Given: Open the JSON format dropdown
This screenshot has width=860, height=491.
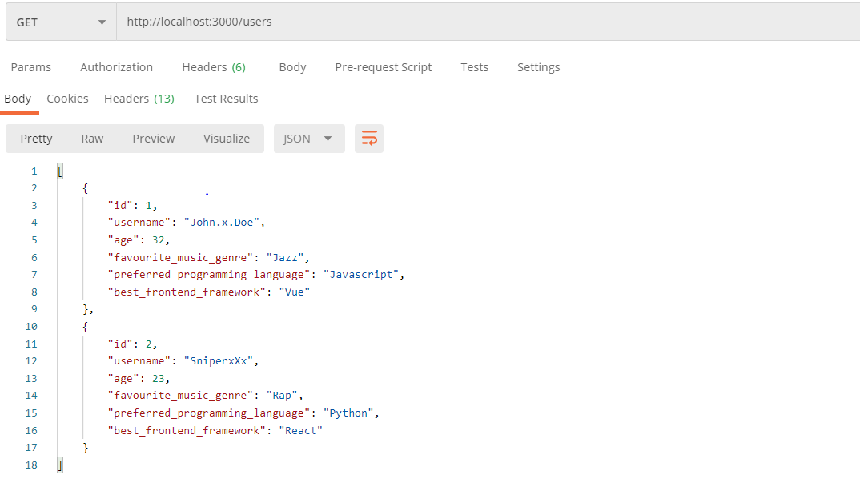Looking at the screenshot, I should coord(309,138).
